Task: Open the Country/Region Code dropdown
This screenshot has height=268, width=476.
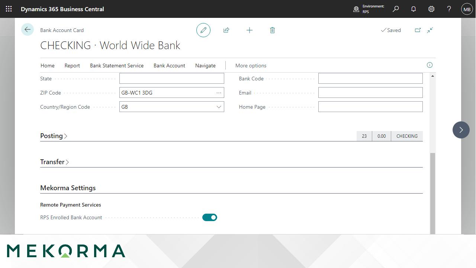Action: click(x=219, y=107)
